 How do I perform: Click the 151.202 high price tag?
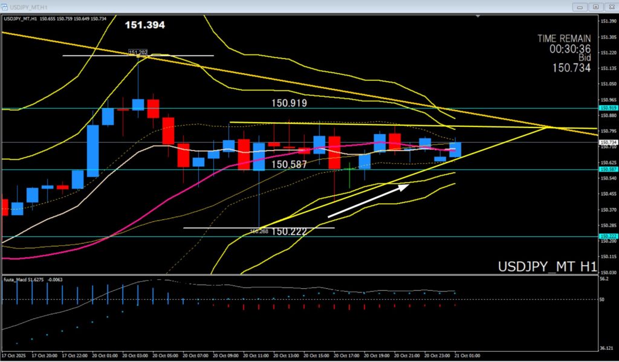tap(138, 52)
